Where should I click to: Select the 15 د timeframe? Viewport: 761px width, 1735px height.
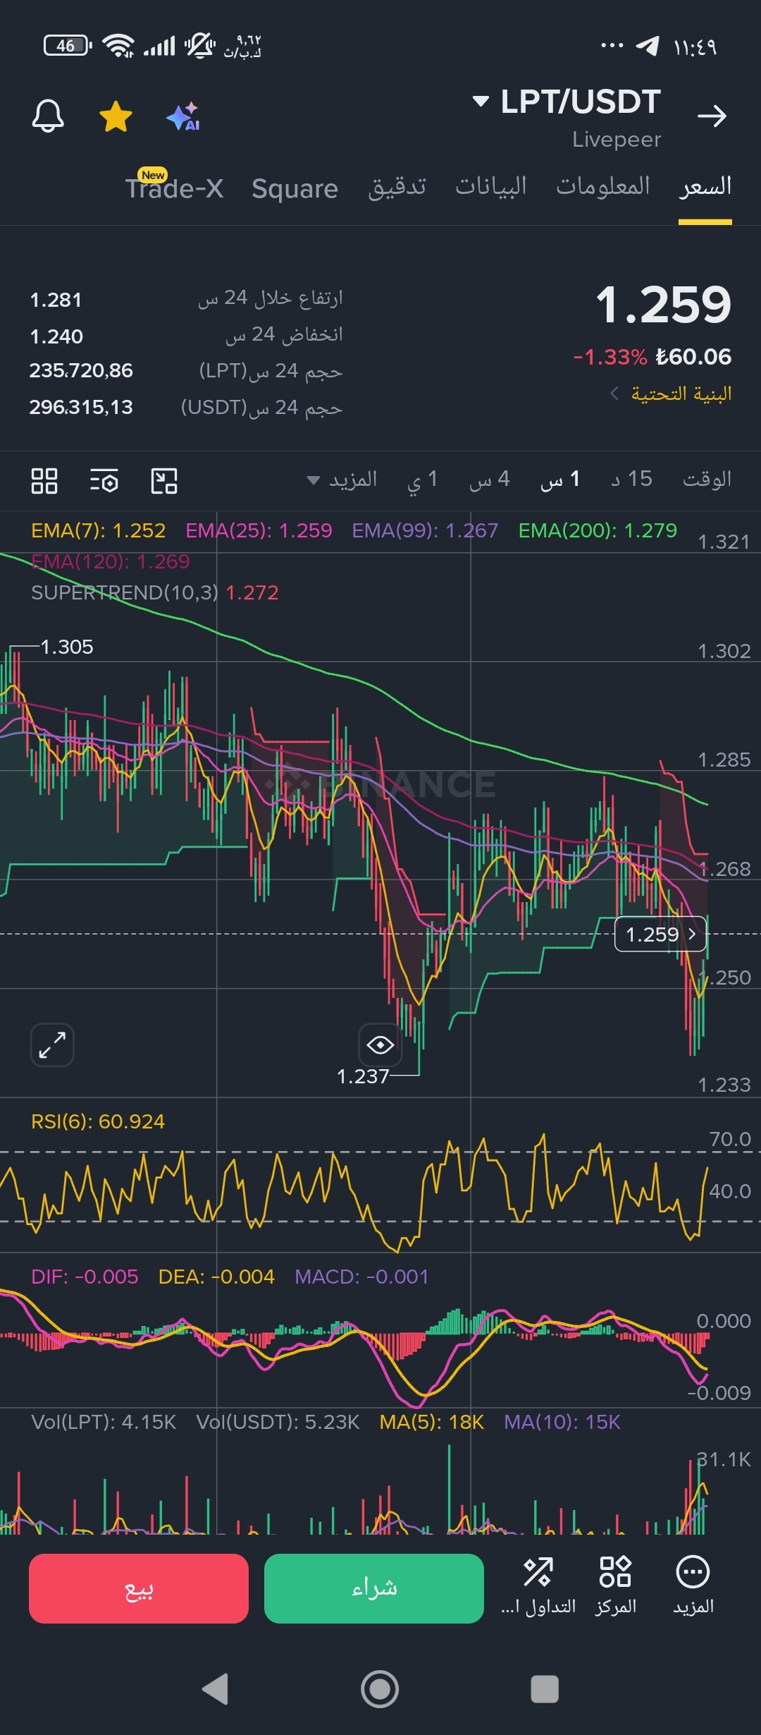click(x=632, y=480)
